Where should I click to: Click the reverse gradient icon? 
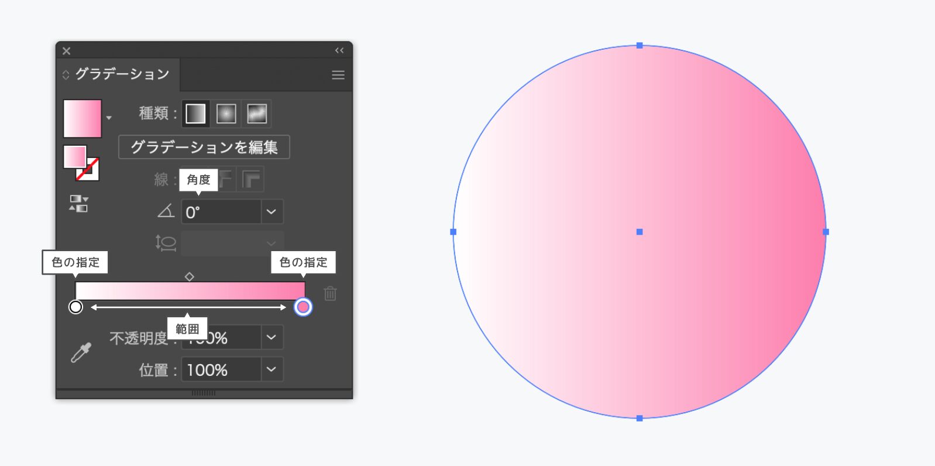pyautogui.click(x=78, y=204)
